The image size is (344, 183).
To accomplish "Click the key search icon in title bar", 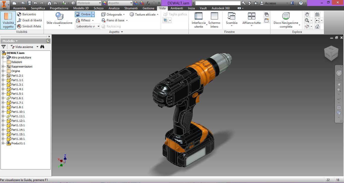I will point(243,3).
